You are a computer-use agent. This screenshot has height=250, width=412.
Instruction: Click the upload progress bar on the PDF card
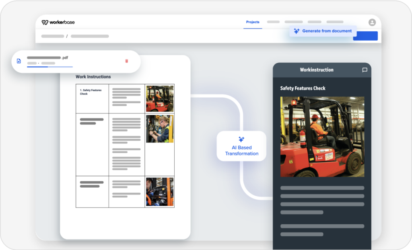tap(49, 67)
